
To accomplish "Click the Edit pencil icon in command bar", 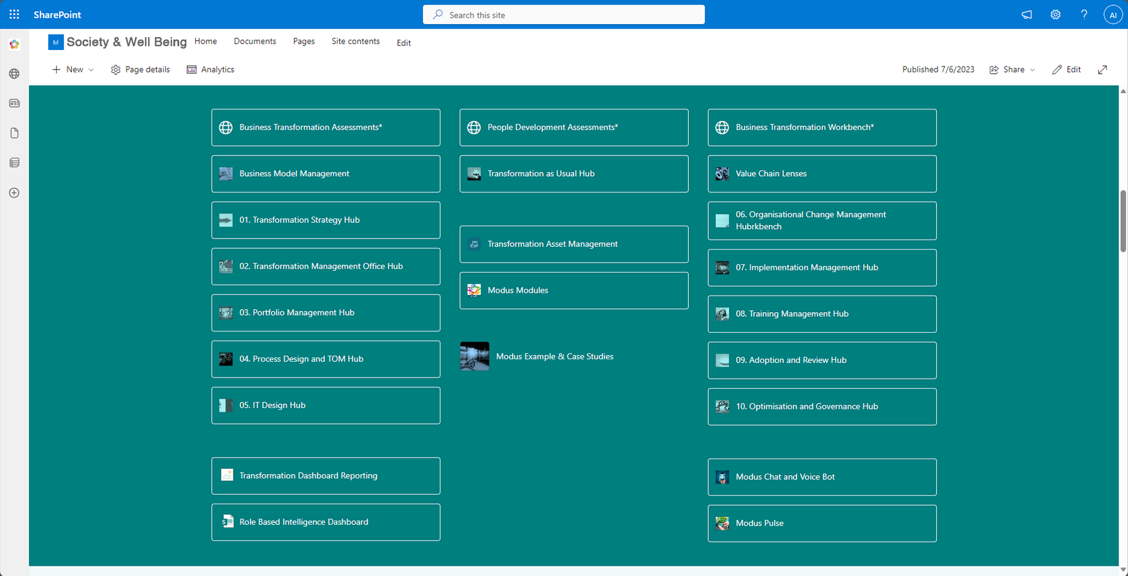I will [x=1057, y=69].
